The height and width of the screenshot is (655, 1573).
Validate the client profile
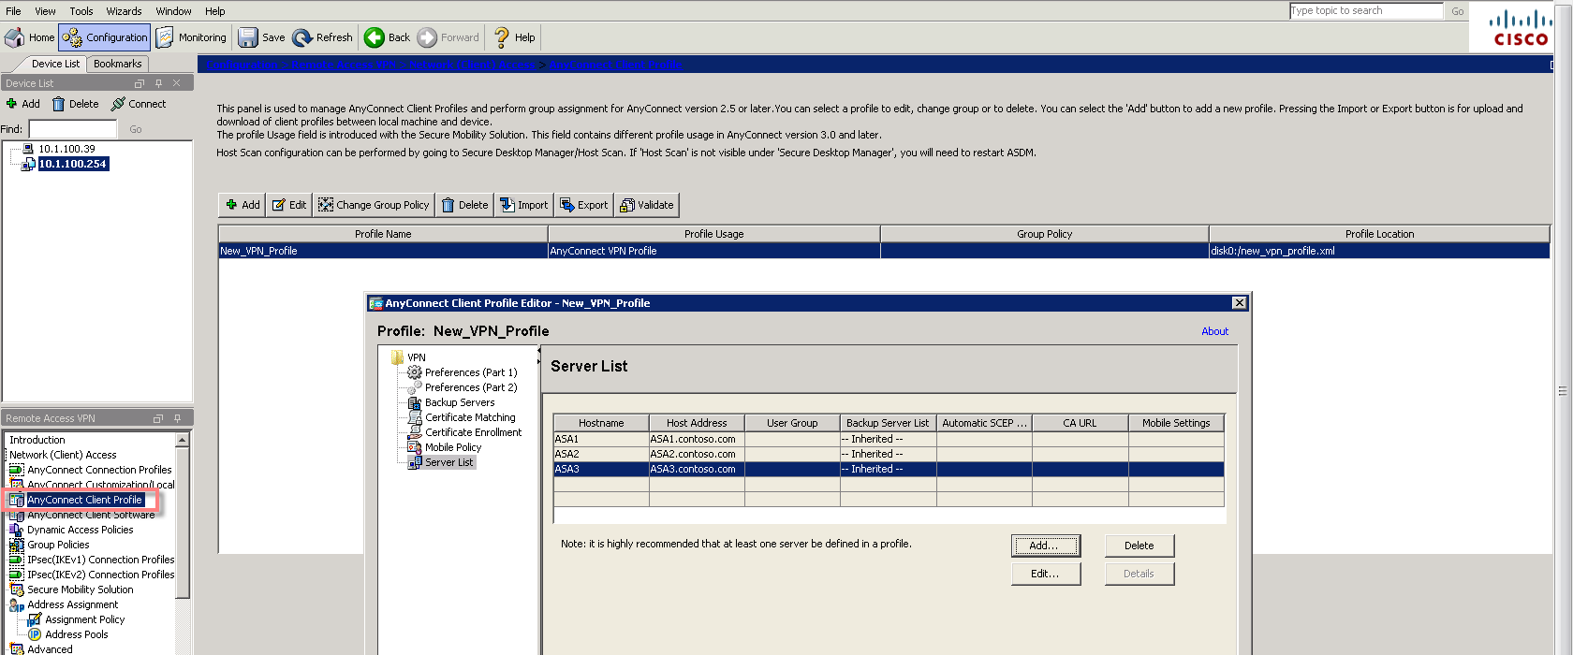(x=647, y=205)
